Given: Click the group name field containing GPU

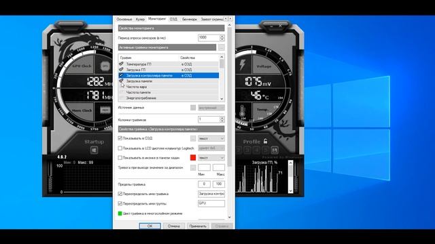Looking at the screenshot, I should click(x=211, y=203).
